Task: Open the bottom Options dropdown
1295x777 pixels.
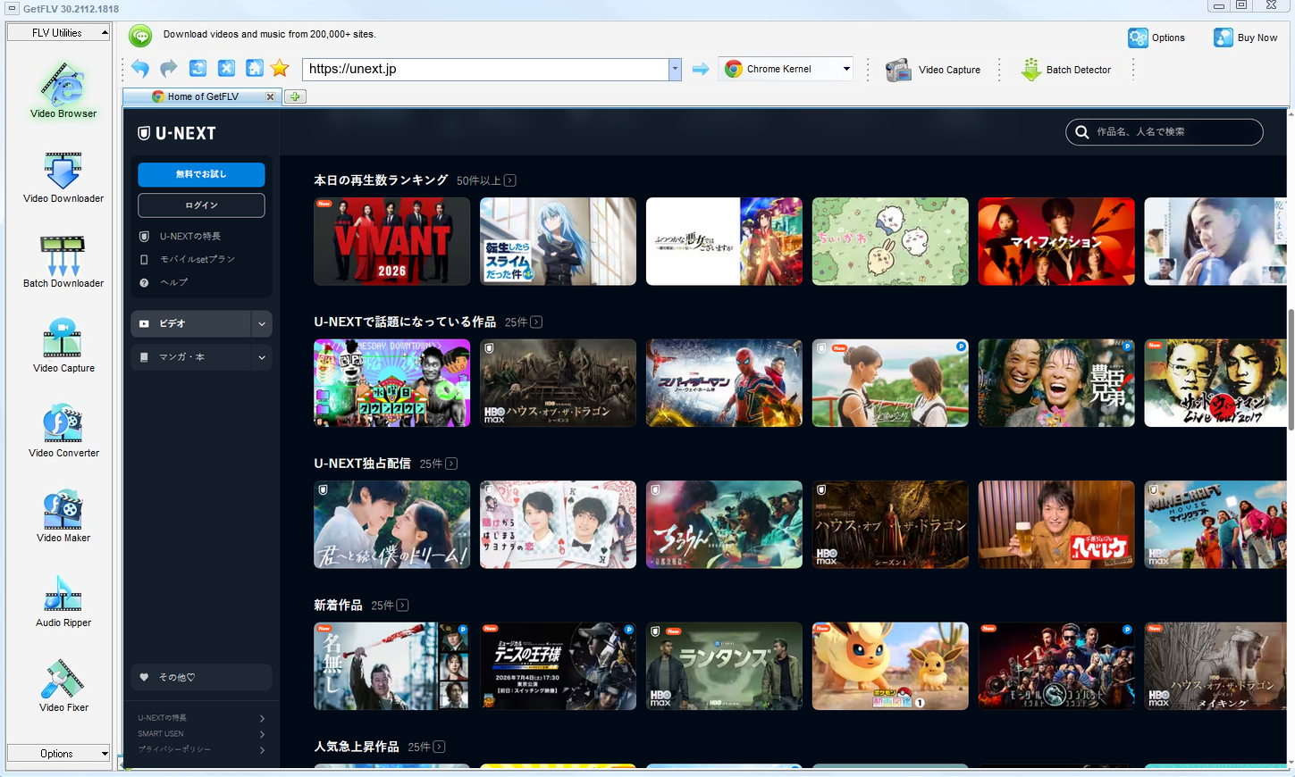Action: tap(58, 754)
